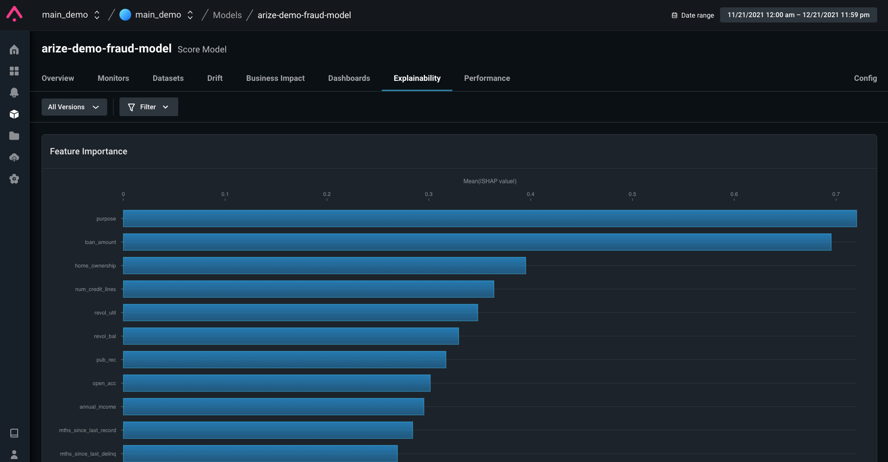Switch to the Drift tab
This screenshot has height=462, width=888.
click(215, 78)
